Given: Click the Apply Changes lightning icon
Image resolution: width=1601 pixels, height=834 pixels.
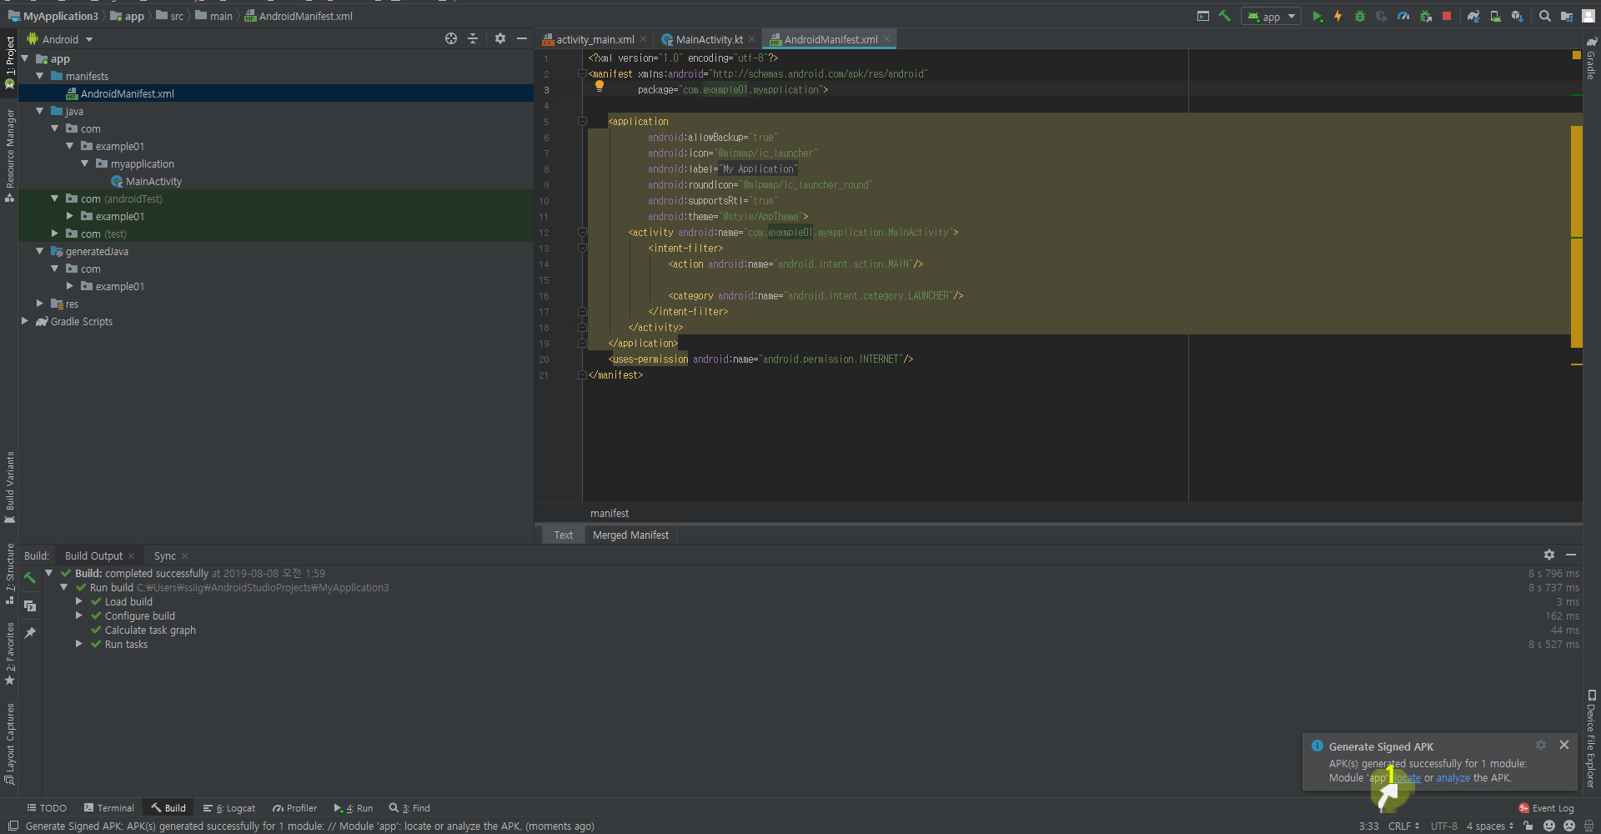Looking at the screenshot, I should coord(1338,16).
